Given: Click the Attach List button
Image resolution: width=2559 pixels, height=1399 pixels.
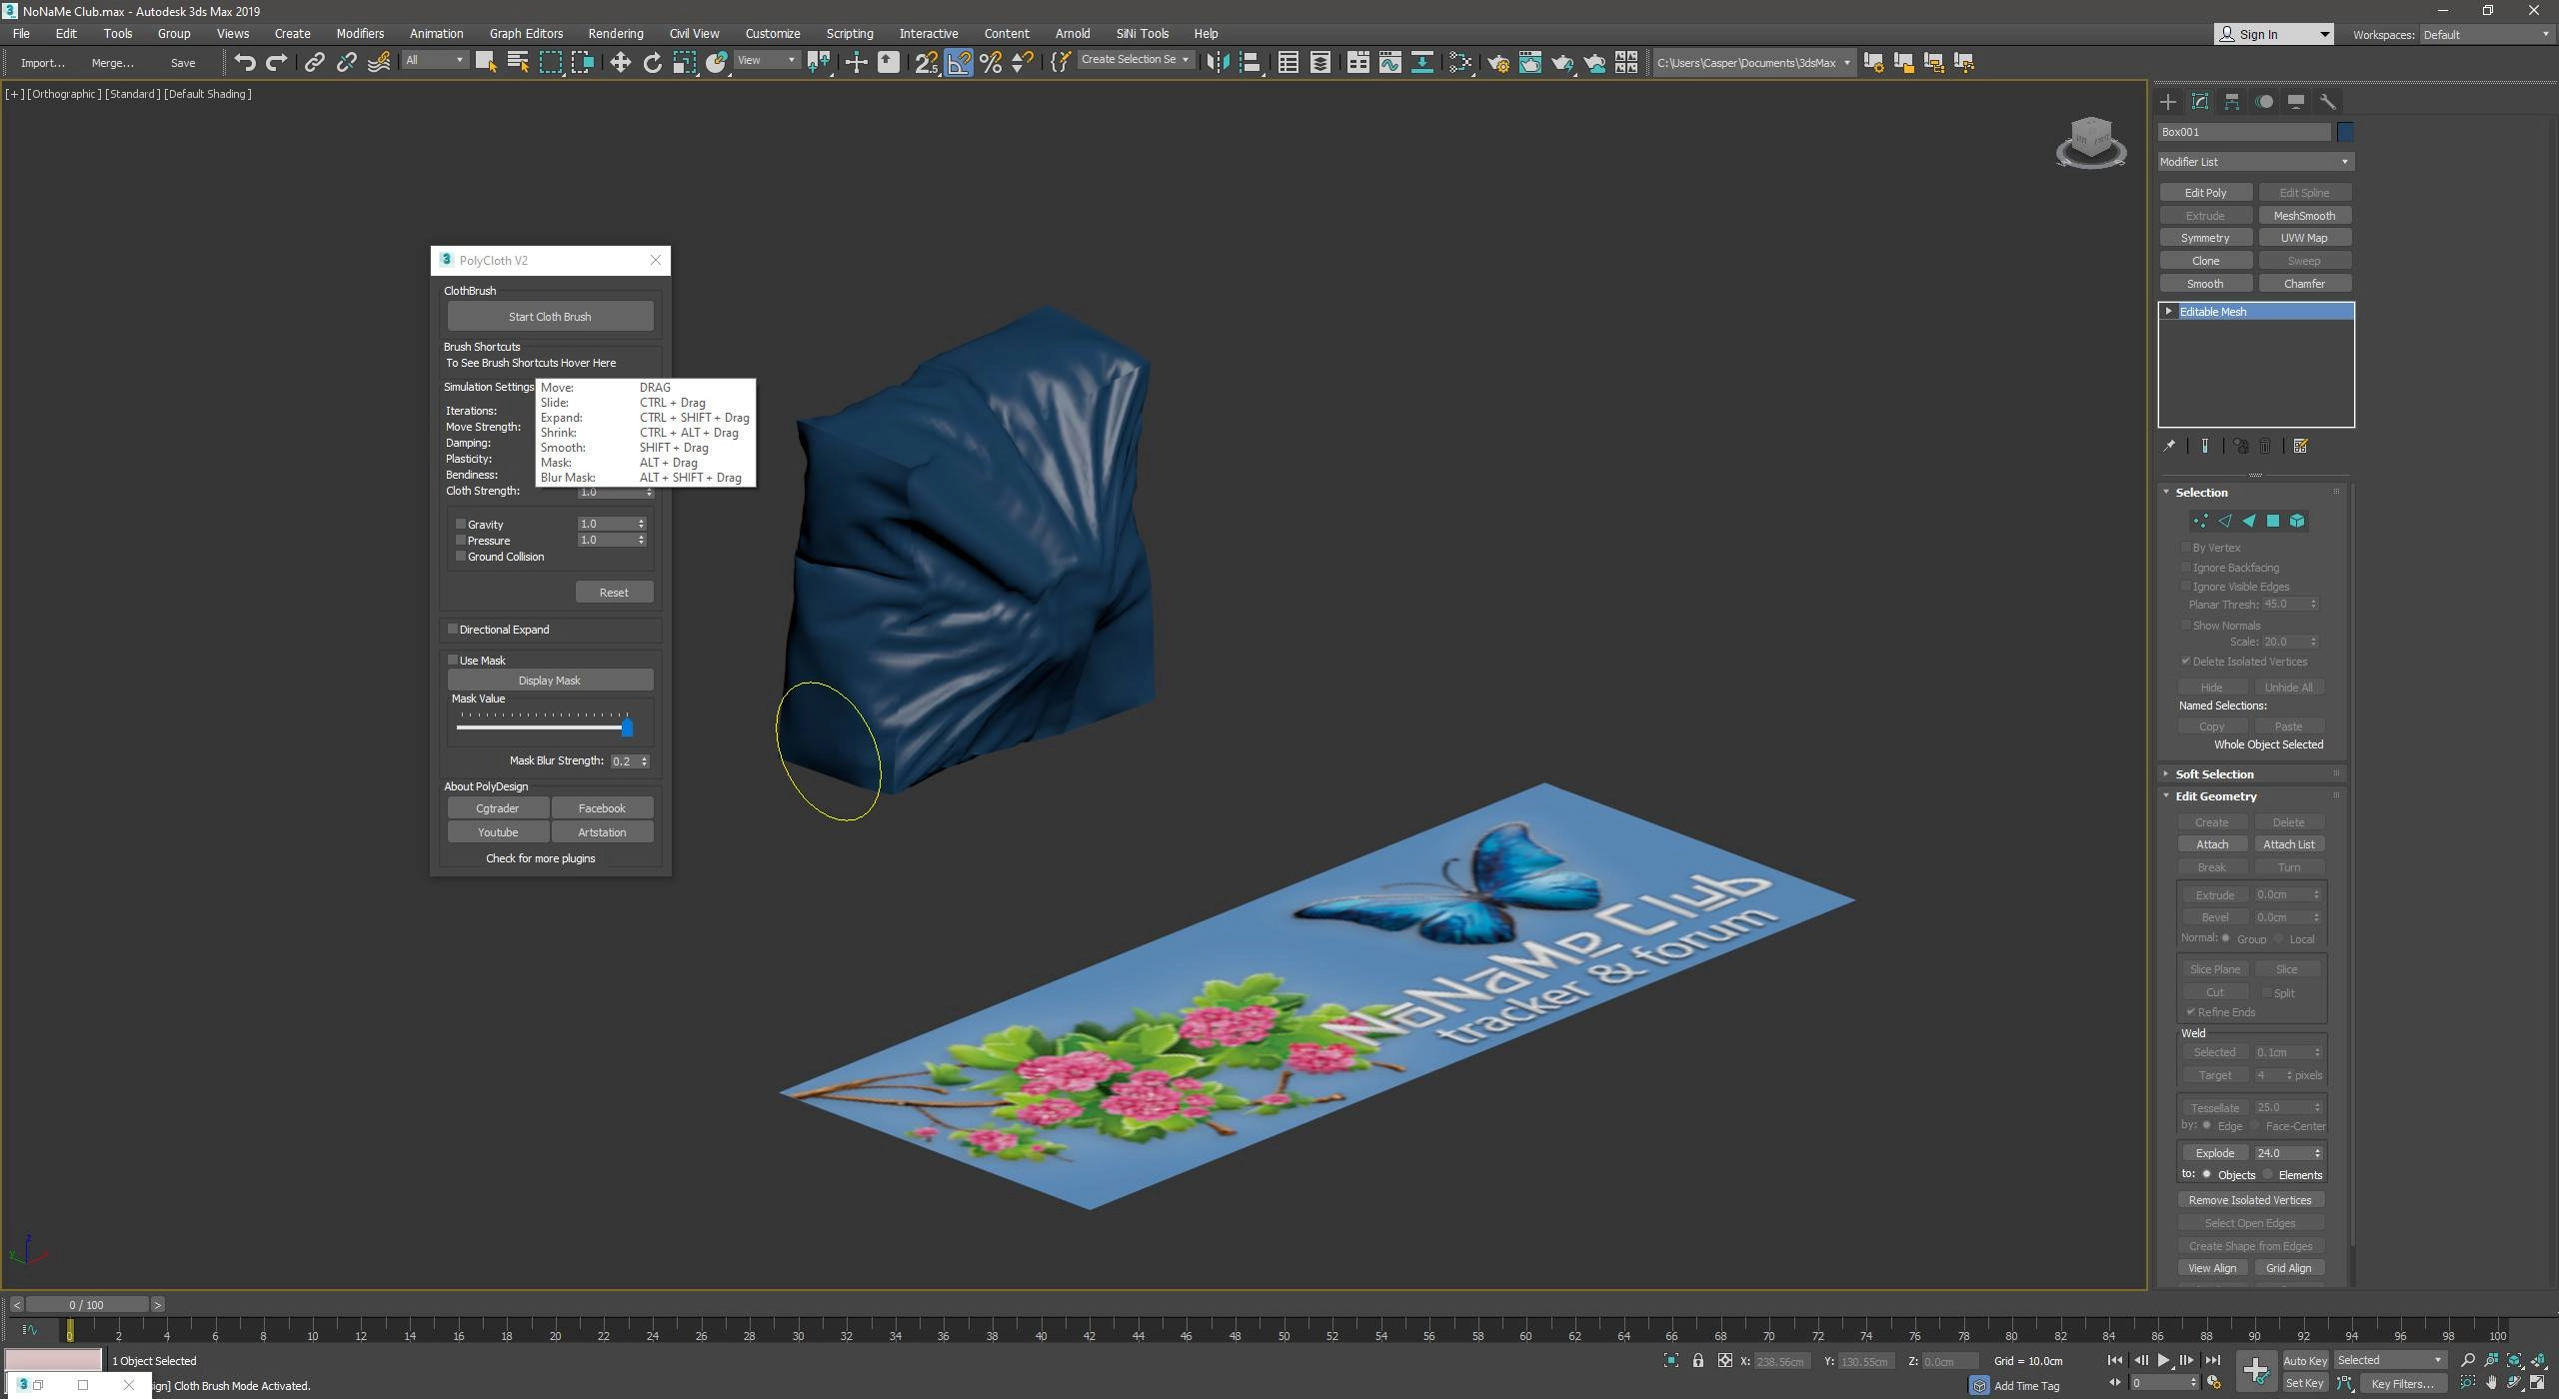Looking at the screenshot, I should tap(2288, 844).
